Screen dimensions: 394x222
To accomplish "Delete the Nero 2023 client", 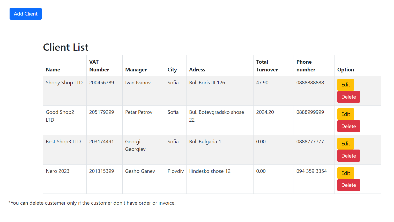I will pos(348,185).
